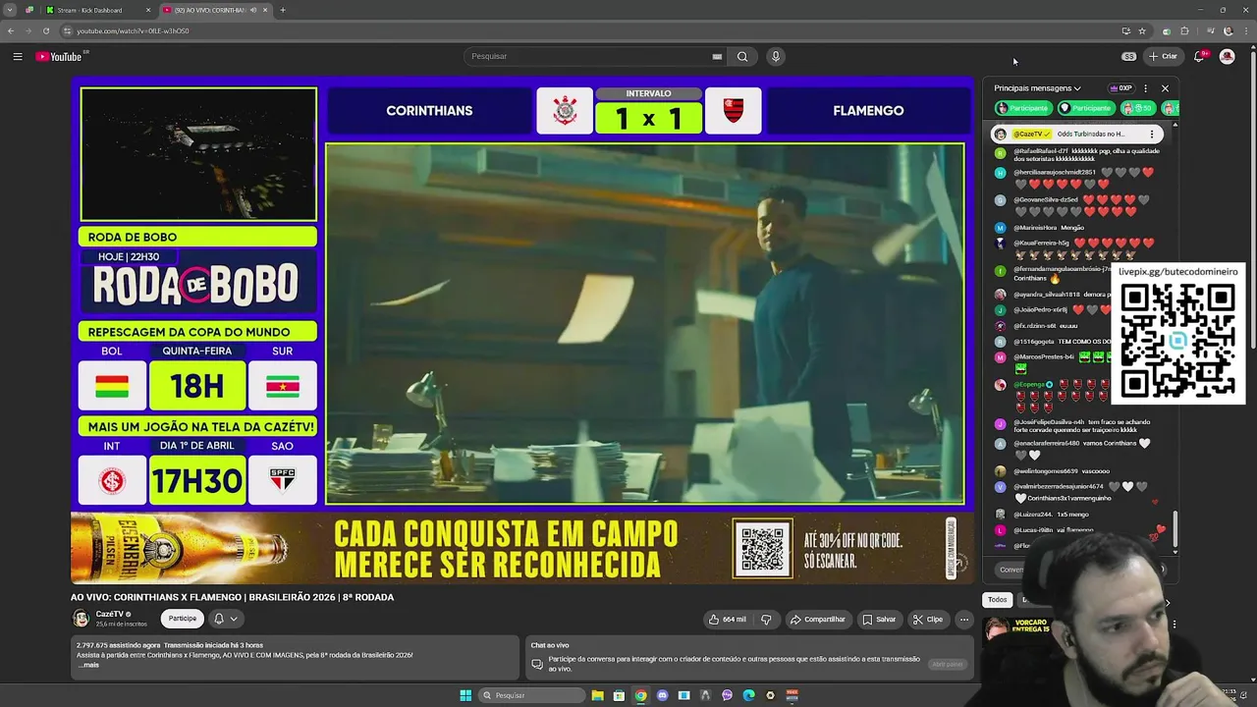Viewport: 1257px width, 707px height.
Task: Click the livepix QR code overlay
Action: click(1177, 340)
